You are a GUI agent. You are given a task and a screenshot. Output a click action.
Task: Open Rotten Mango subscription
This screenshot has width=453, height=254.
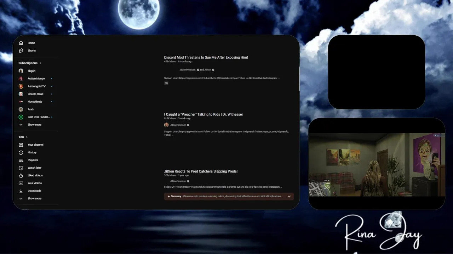pos(36,79)
